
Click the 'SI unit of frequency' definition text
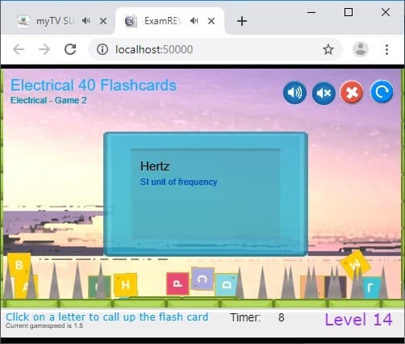pyautogui.click(x=178, y=182)
